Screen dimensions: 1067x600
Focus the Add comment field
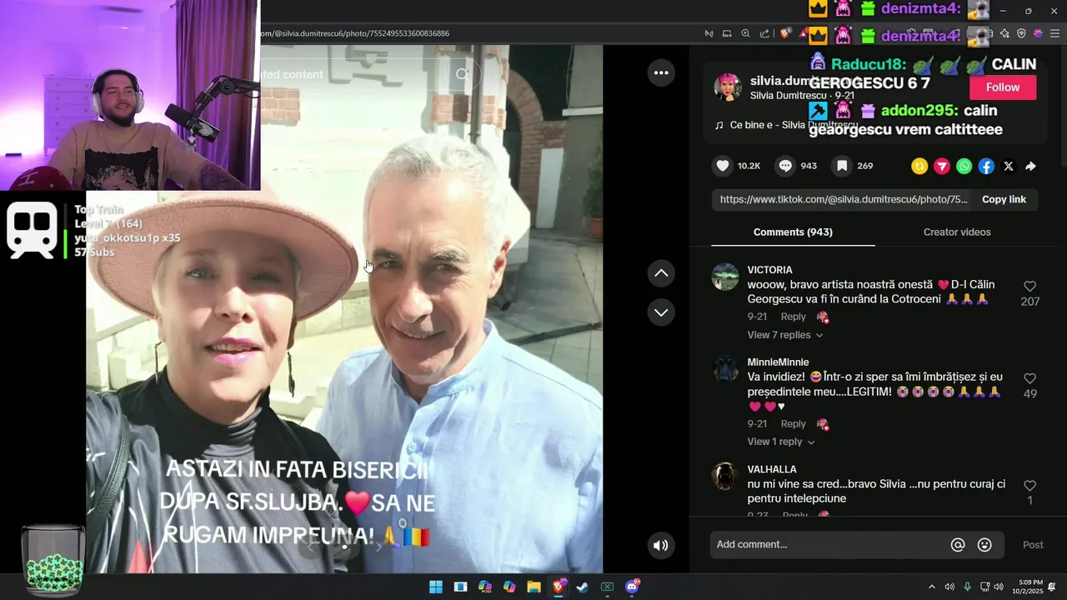click(x=829, y=544)
